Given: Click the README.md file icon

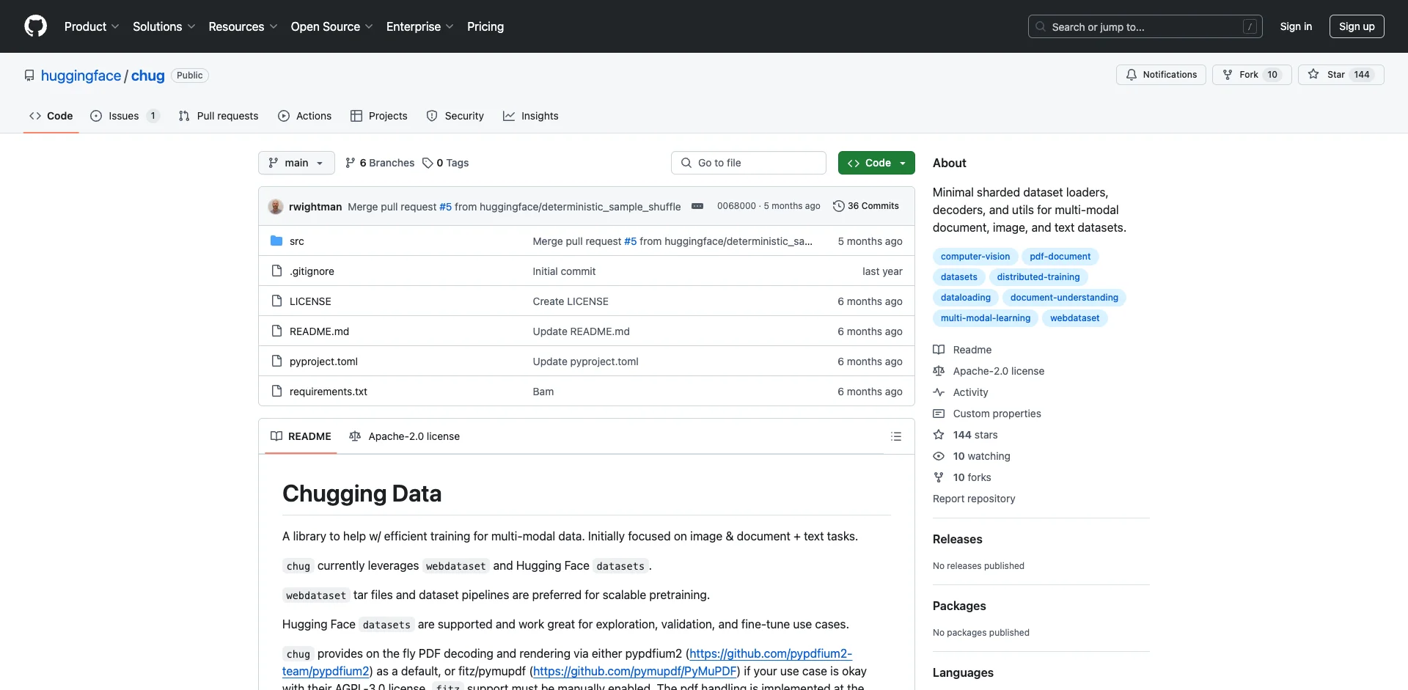Looking at the screenshot, I should pyautogui.click(x=276, y=331).
